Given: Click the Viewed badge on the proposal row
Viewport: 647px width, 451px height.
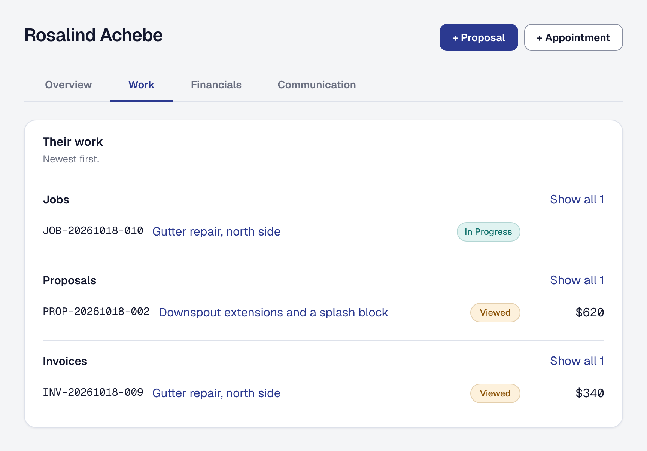Looking at the screenshot, I should point(495,313).
